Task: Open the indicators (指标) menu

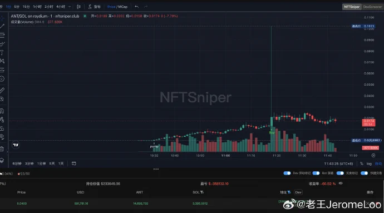Action: tap(94, 7)
